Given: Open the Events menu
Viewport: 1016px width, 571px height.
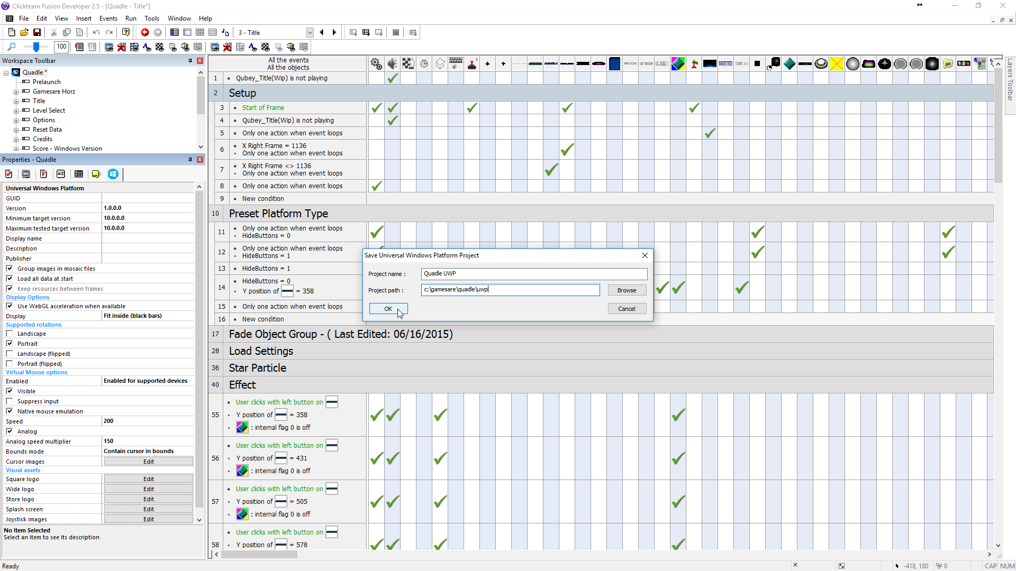Looking at the screenshot, I should [x=108, y=18].
